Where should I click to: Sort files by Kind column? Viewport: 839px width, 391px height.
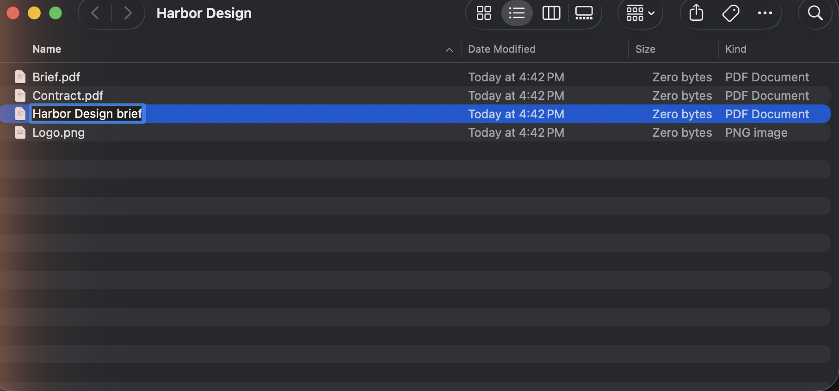point(735,49)
